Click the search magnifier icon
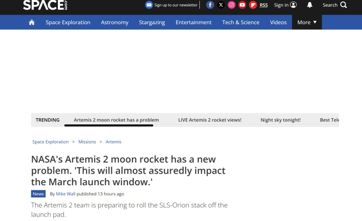The image size is (362, 221). (343, 5)
